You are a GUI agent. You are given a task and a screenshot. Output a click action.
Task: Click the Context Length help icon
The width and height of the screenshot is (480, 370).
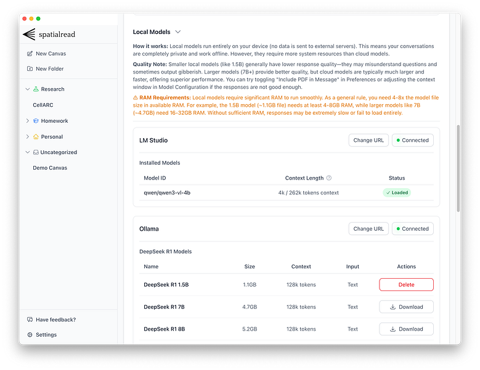[x=329, y=178]
